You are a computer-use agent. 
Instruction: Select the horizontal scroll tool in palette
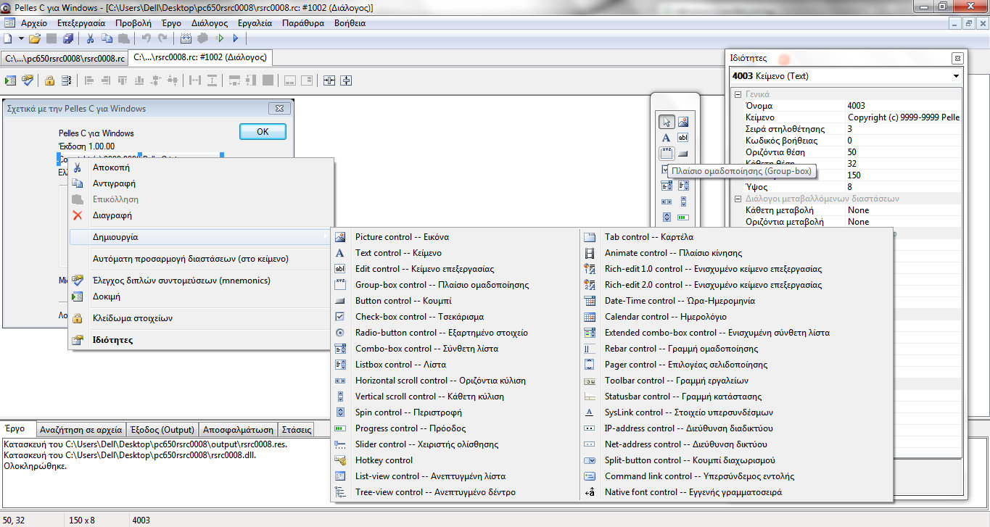point(667,202)
